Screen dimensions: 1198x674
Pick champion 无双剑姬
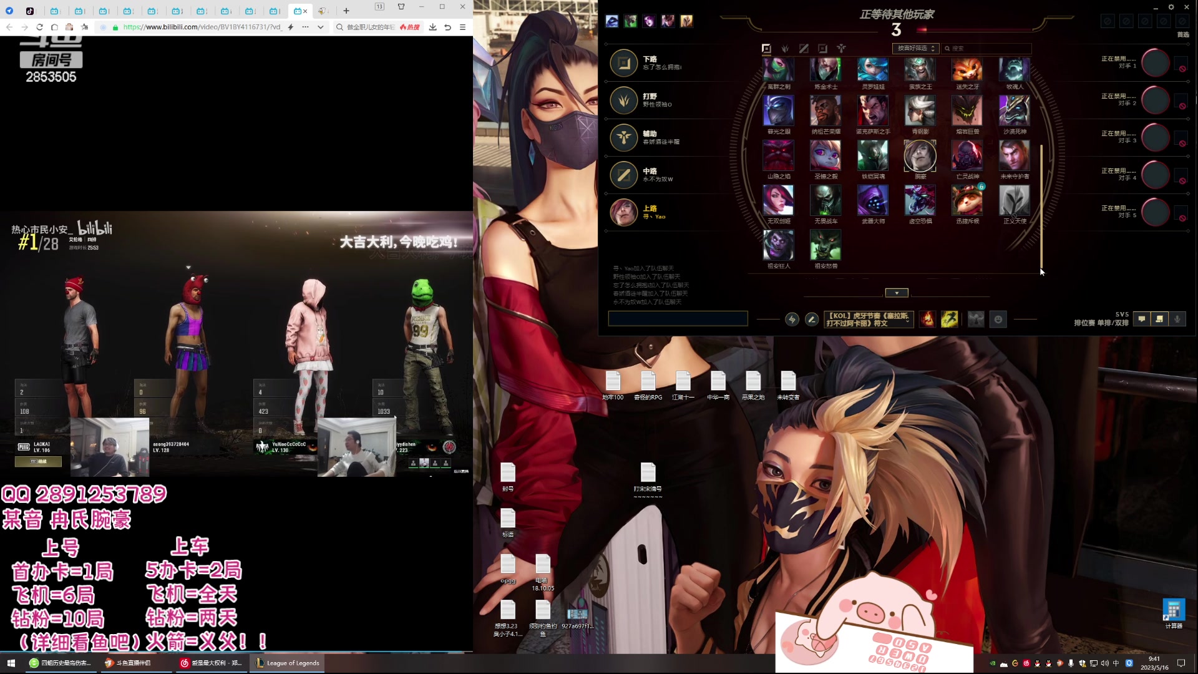pos(778,200)
